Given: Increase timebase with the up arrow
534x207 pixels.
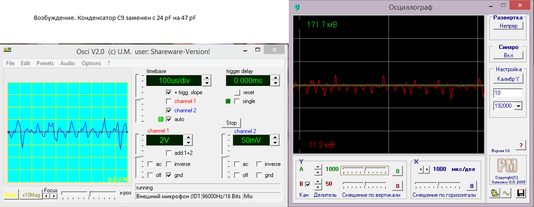Looking at the screenshot, I should point(206,78).
